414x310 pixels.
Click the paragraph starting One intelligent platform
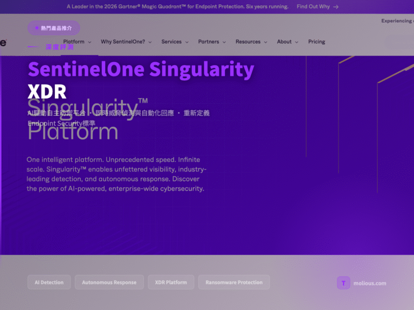click(x=116, y=174)
